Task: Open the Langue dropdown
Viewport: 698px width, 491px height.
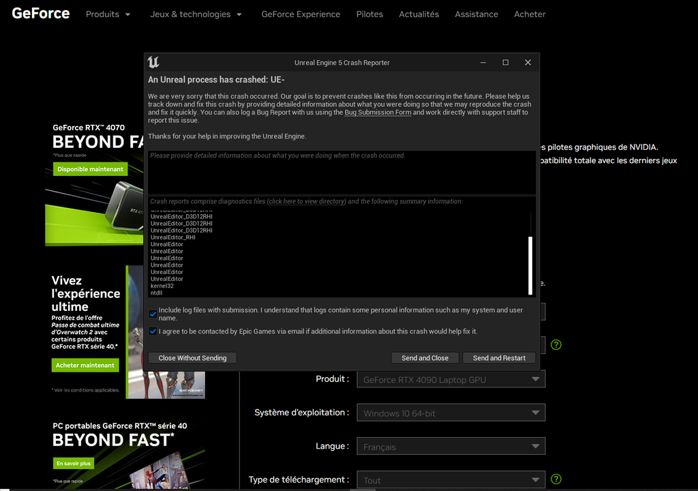Action: [x=451, y=447]
